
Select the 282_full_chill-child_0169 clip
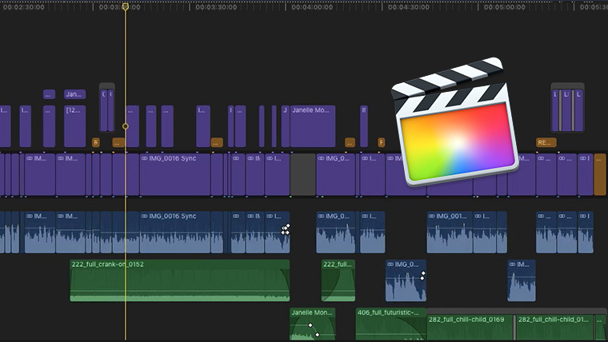point(470,328)
